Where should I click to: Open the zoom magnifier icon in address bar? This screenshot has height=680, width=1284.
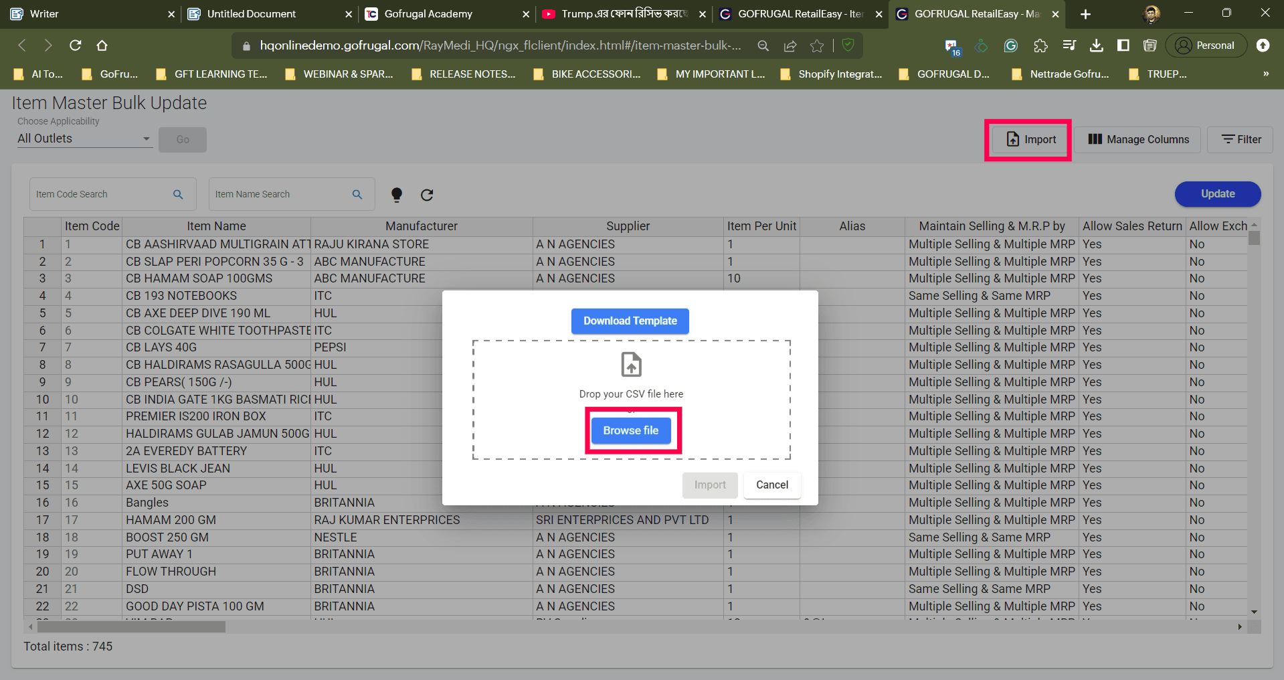[763, 46]
